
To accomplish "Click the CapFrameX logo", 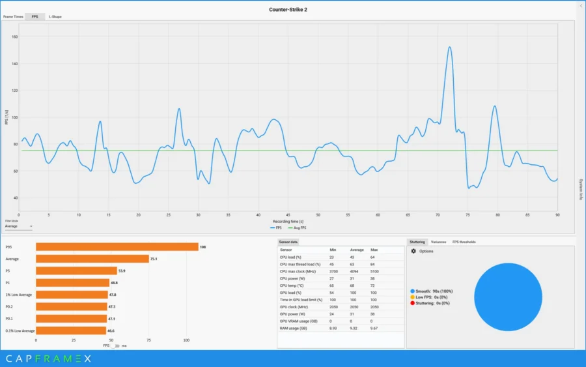I will (49, 359).
